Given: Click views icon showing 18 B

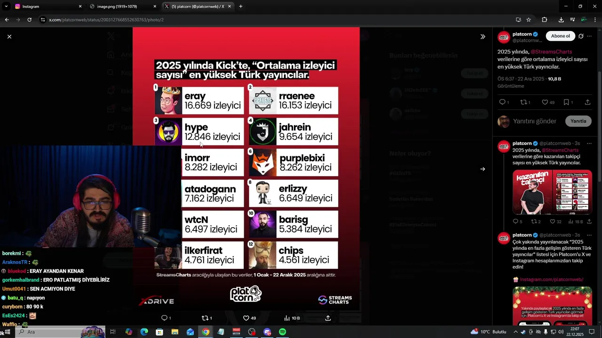Looking at the screenshot, I should pyautogui.click(x=571, y=222).
